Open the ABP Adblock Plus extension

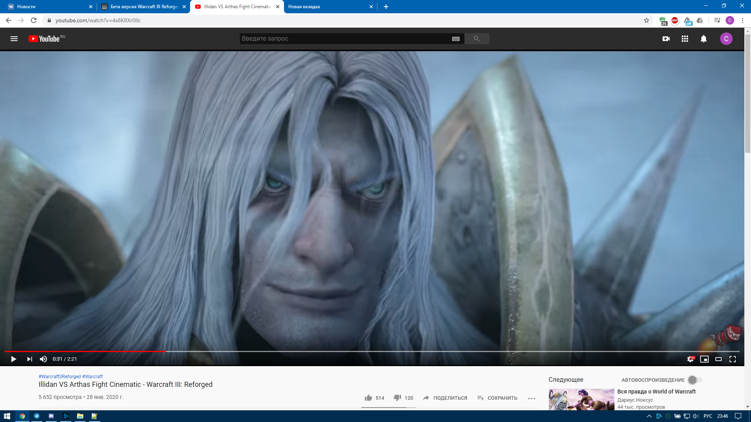tap(675, 20)
